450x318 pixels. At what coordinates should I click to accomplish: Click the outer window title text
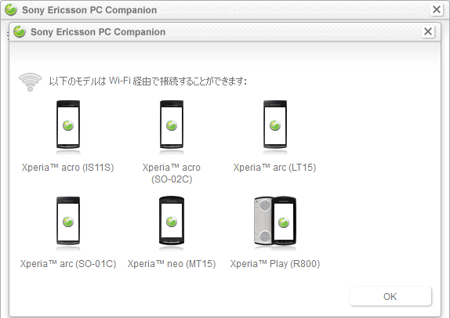click(89, 10)
